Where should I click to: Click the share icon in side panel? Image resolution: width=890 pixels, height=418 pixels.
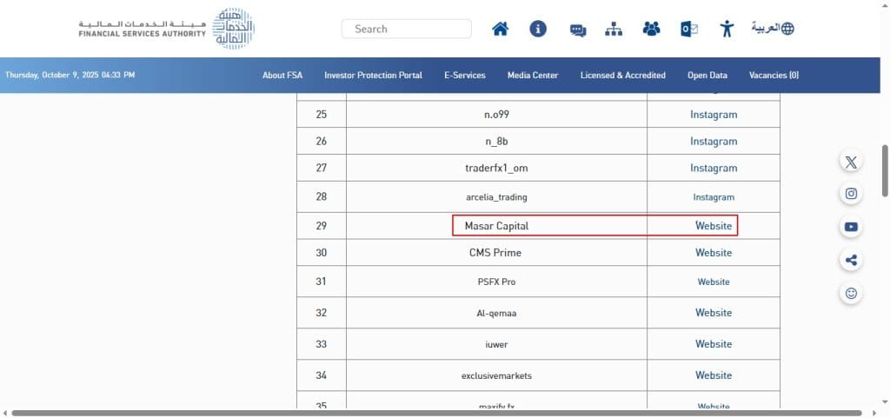851,260
